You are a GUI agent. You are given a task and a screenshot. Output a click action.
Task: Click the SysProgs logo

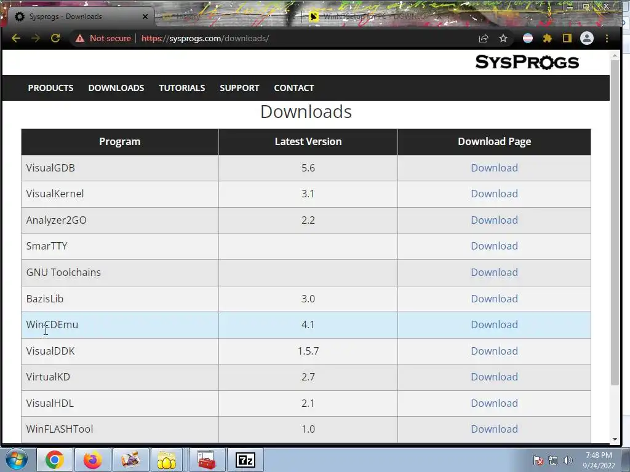click(x=527, y=62)
